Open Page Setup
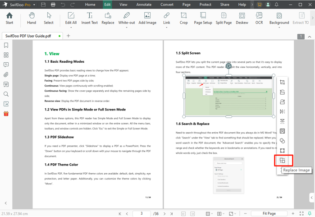The image size is (315, 217). (203, 18)
